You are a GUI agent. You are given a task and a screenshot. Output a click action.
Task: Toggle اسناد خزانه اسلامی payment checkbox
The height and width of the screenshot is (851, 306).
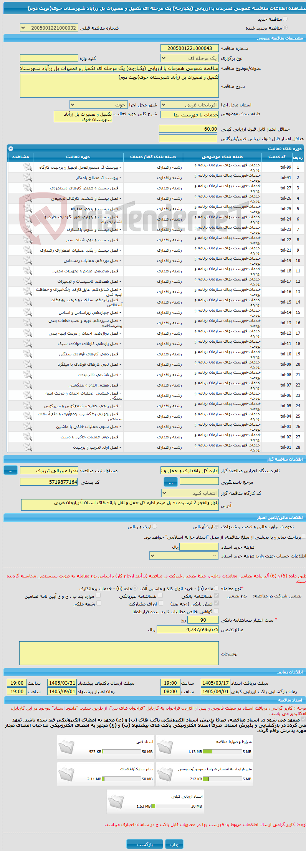pyautogui.click(x=303, y=536)
